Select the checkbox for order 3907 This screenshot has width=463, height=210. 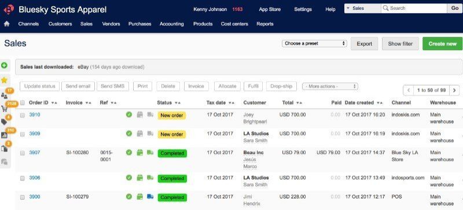pyautogui.click(x=23, y=153)
